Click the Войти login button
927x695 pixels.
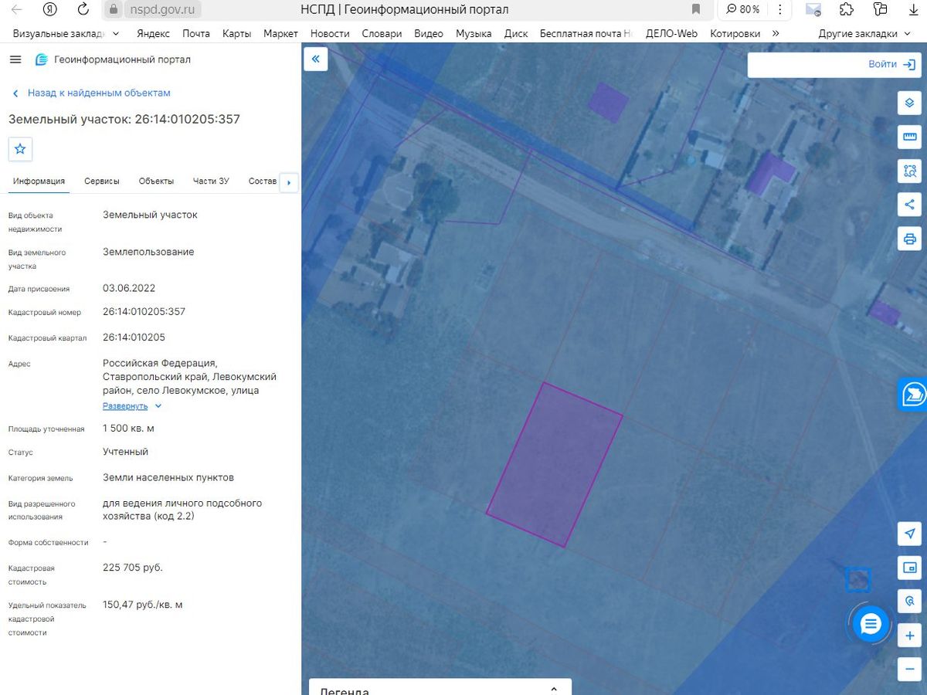coord(891,65)
